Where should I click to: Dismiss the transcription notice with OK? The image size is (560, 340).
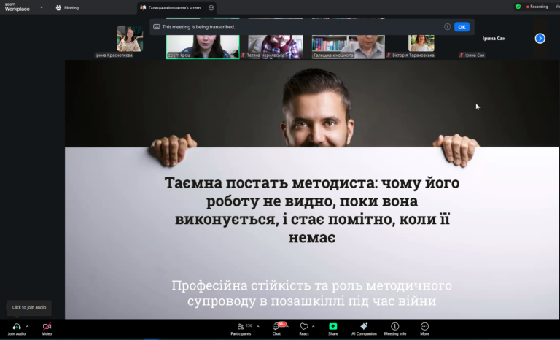(462, 27)
